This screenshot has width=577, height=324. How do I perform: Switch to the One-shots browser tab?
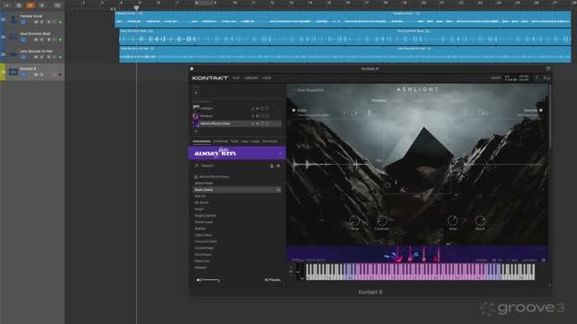(270, 141)
